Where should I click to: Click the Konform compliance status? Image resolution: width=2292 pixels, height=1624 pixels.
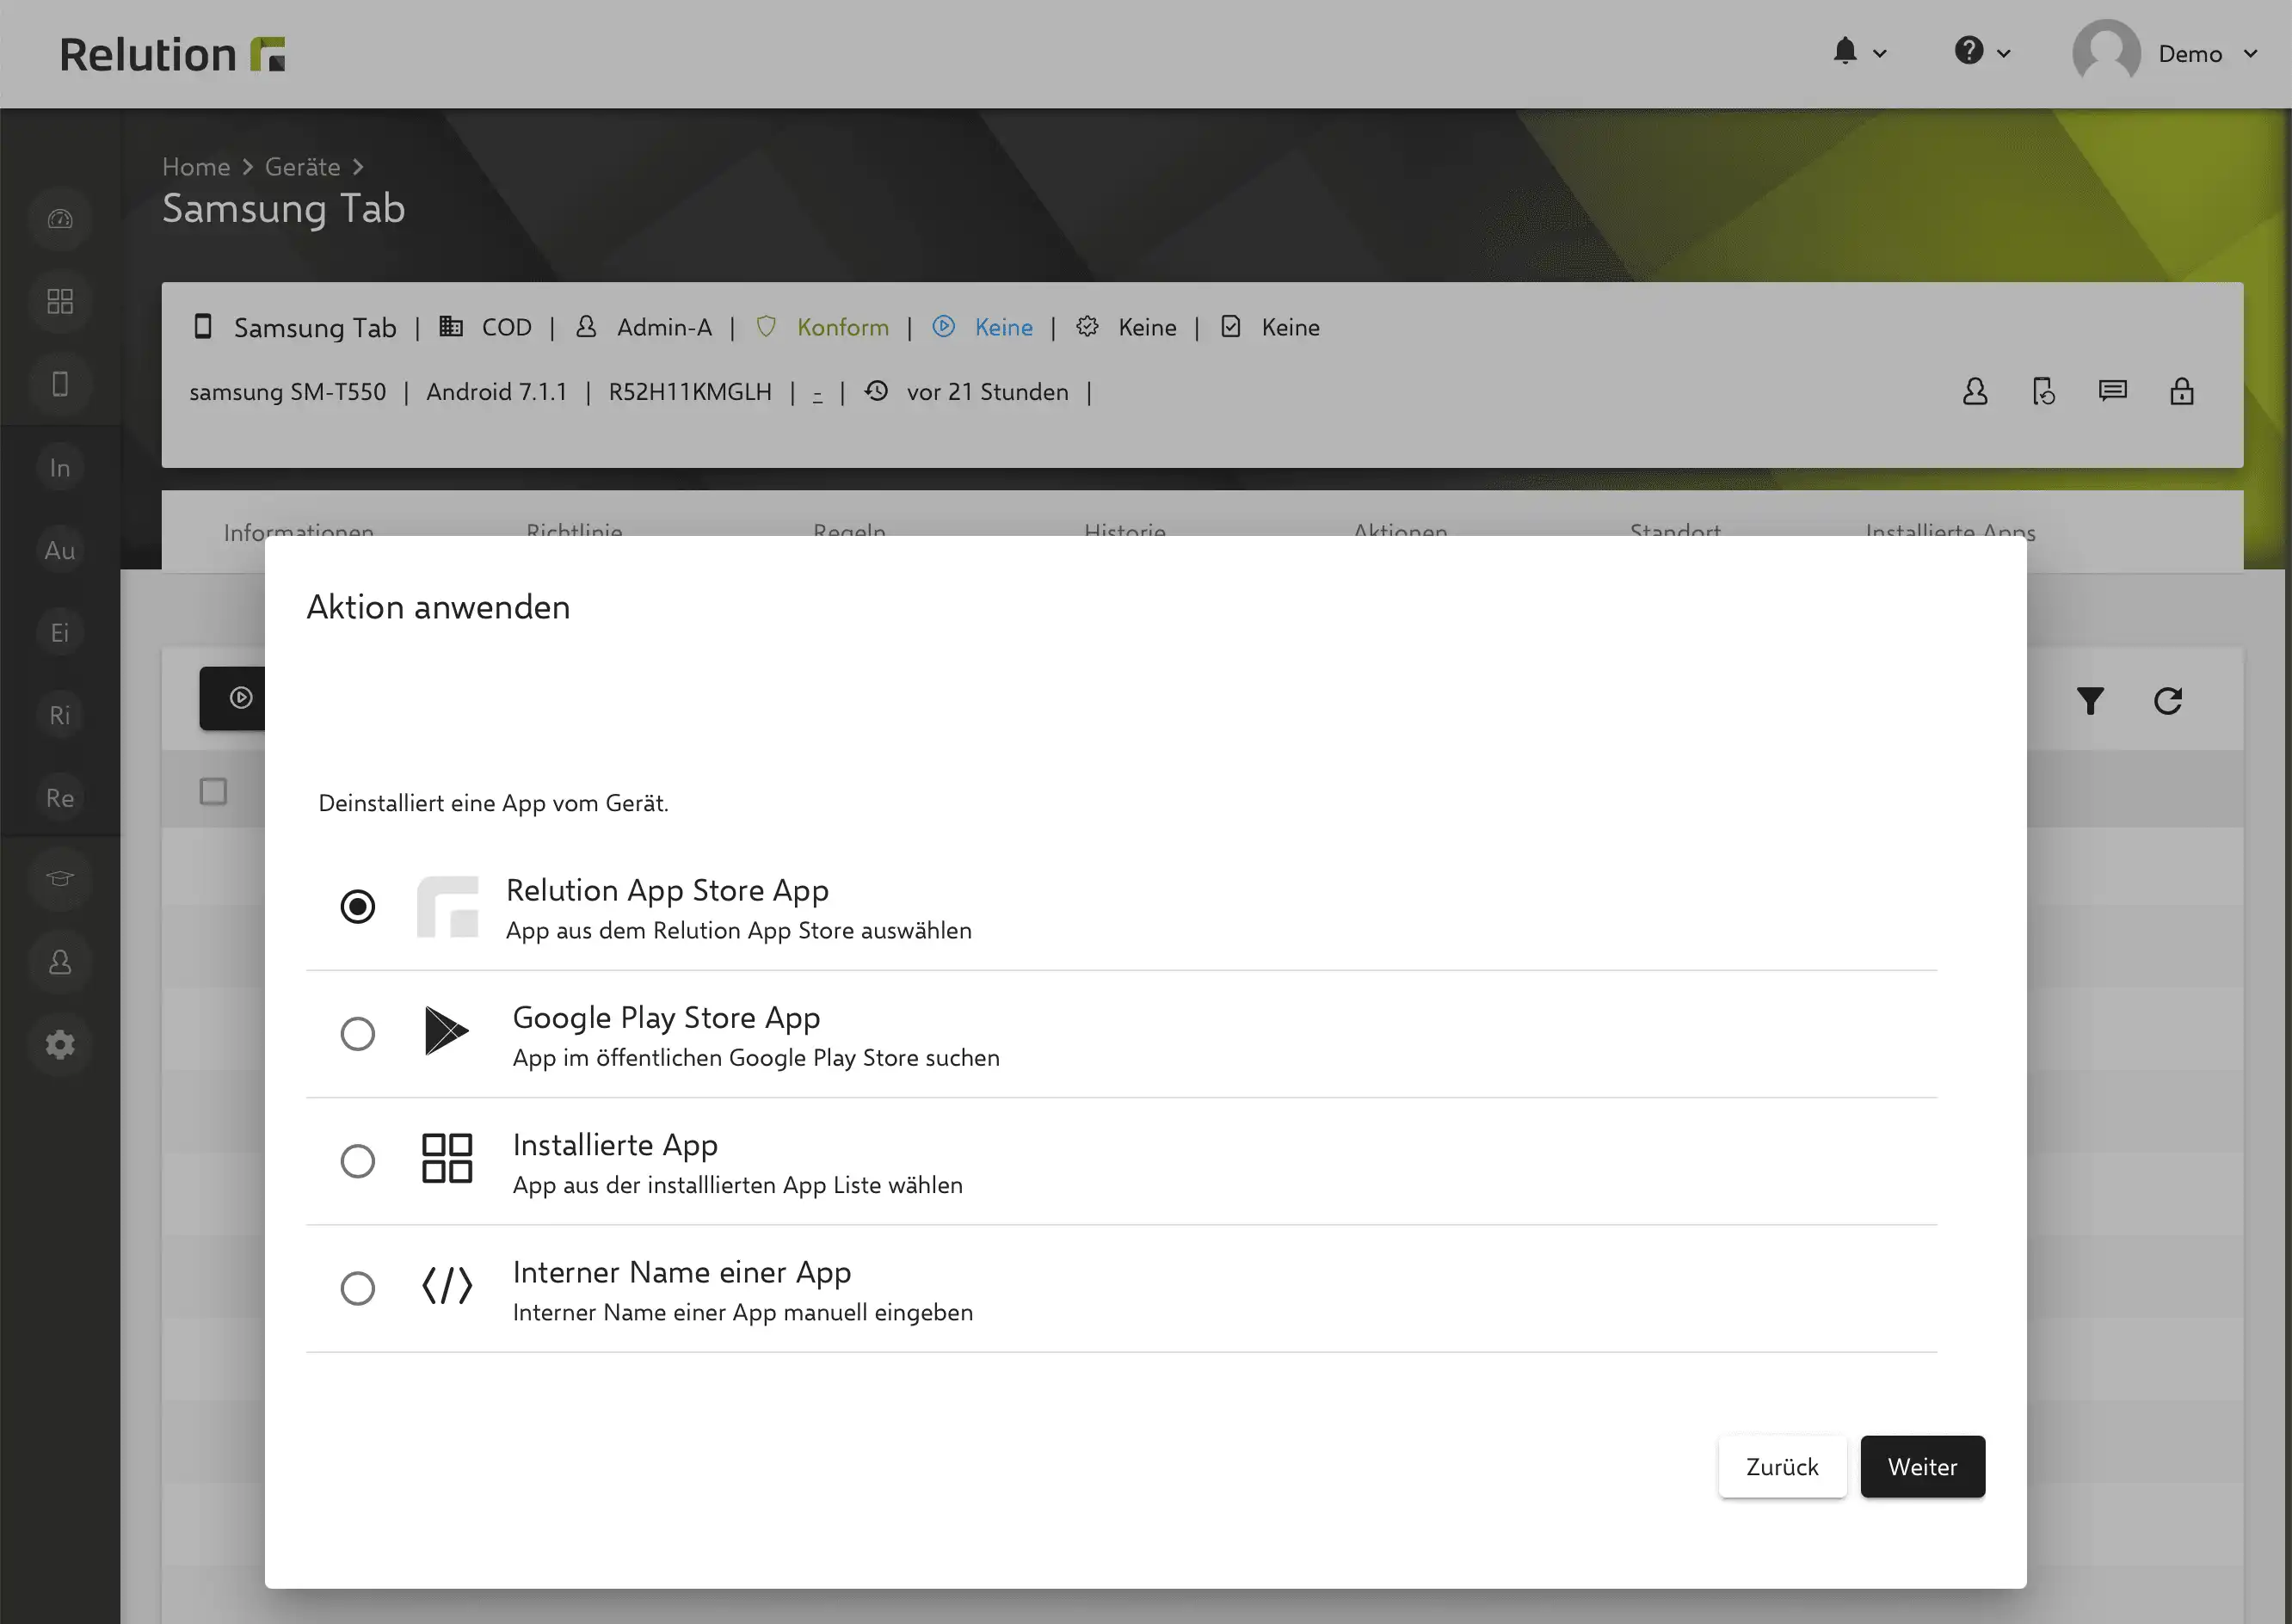(x=842, y=327)
